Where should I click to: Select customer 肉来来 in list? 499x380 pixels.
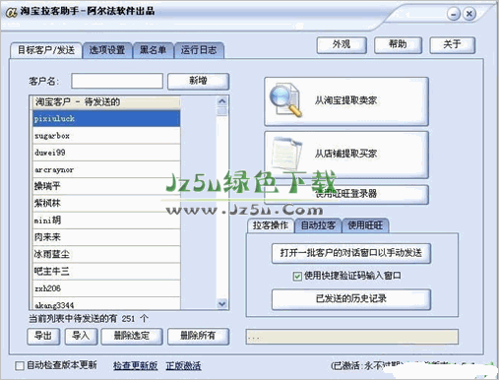(106, 237)
